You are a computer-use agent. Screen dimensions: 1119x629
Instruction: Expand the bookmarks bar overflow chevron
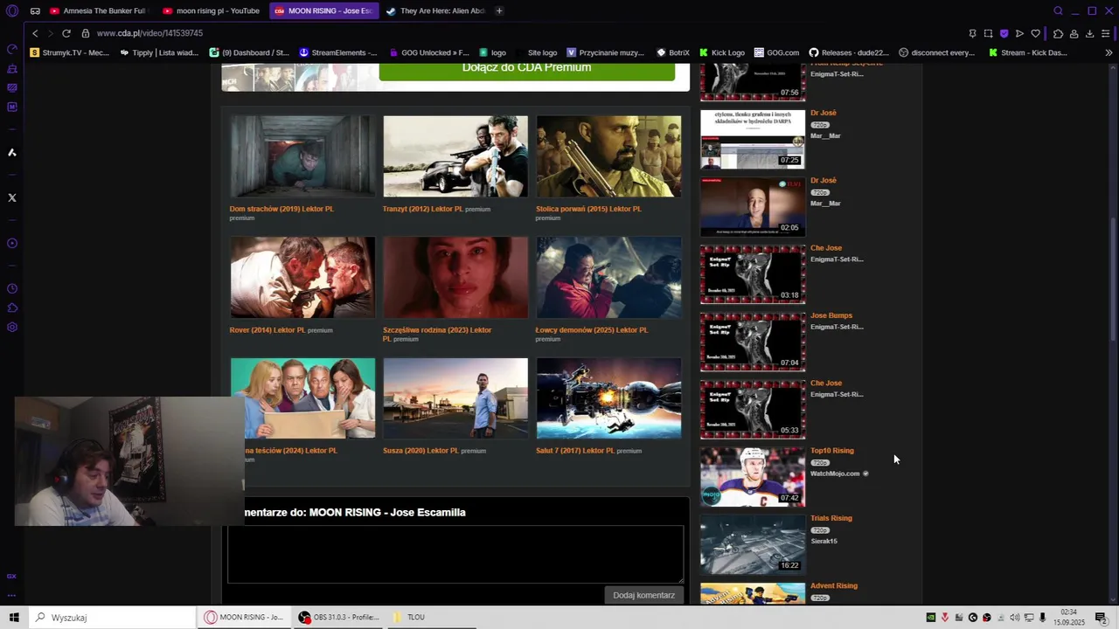pos(1109,52)
